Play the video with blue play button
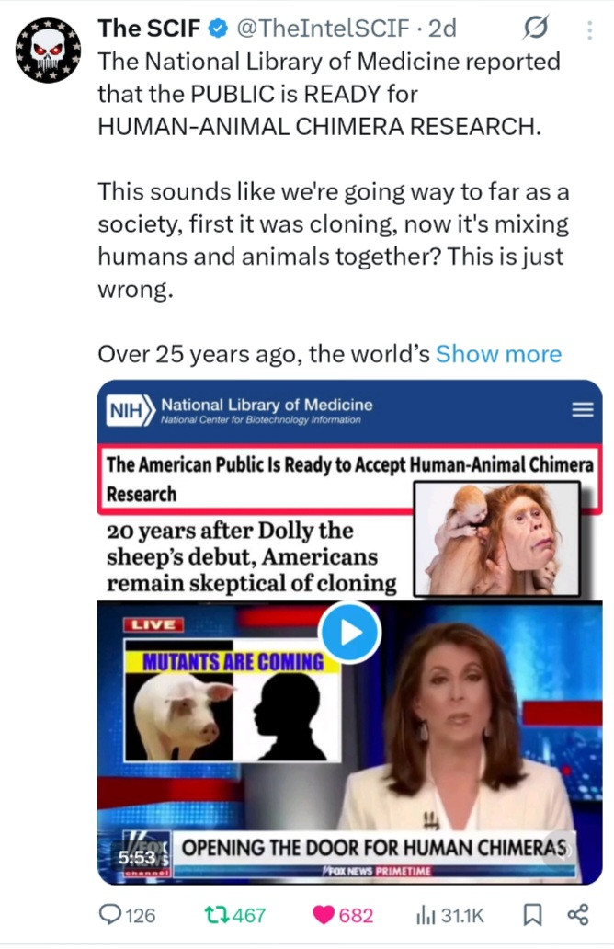614x949 pixels. [x=350, y=633]
